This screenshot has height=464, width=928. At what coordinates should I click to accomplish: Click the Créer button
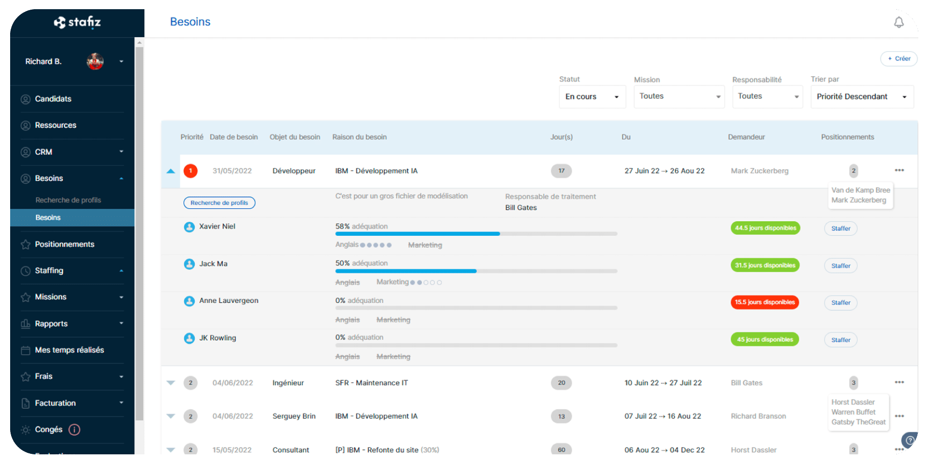[899, 58]
